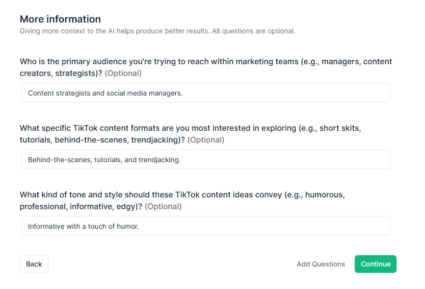The height and width of the screenshot is (289, 425).
Task: Click the green Continue button
Action: click(375, 264)
